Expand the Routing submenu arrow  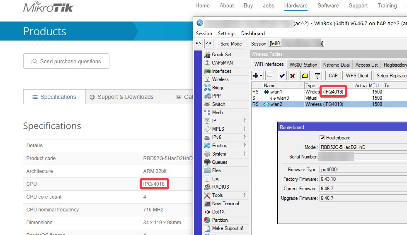click(245, 145)
